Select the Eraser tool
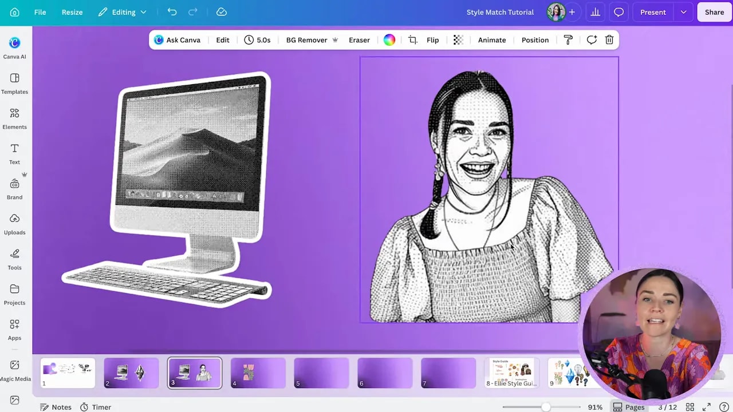Viewport: 733px width, 412px height. [359, 40]
